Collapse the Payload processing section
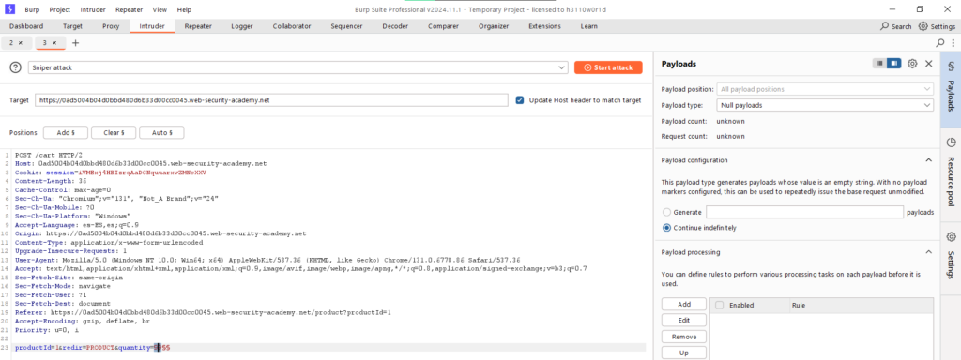961x360 pixels. 928,252
